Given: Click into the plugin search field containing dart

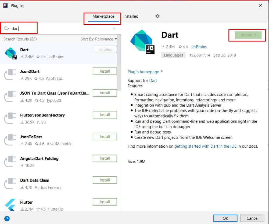Looking at the screenshot, I should 60,28.
